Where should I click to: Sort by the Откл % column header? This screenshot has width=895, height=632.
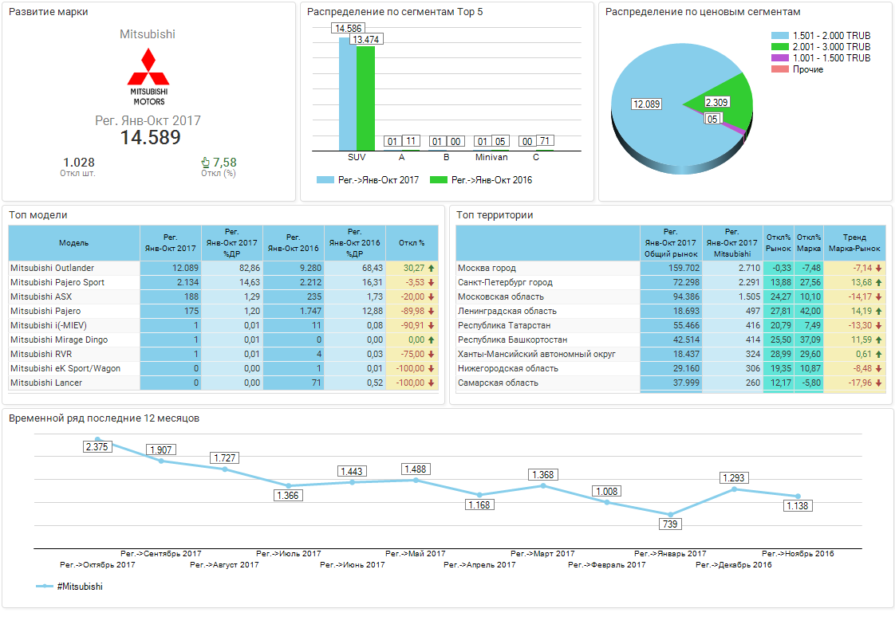pyautogui.click(x=412, y=242)
